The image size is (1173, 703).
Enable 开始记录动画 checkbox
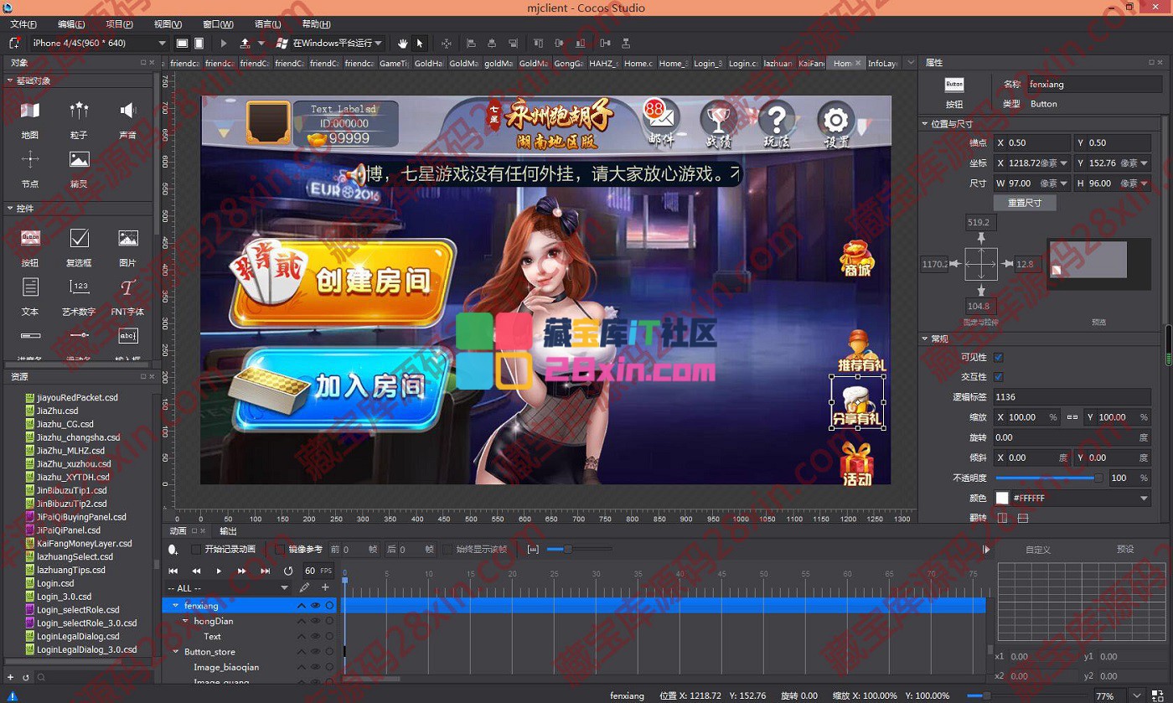point(196,550)
